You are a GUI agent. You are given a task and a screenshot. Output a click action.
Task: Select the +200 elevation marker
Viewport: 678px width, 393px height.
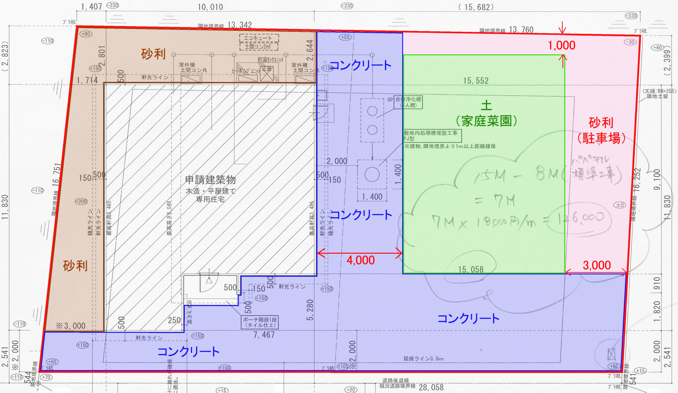tap(81, 201)
